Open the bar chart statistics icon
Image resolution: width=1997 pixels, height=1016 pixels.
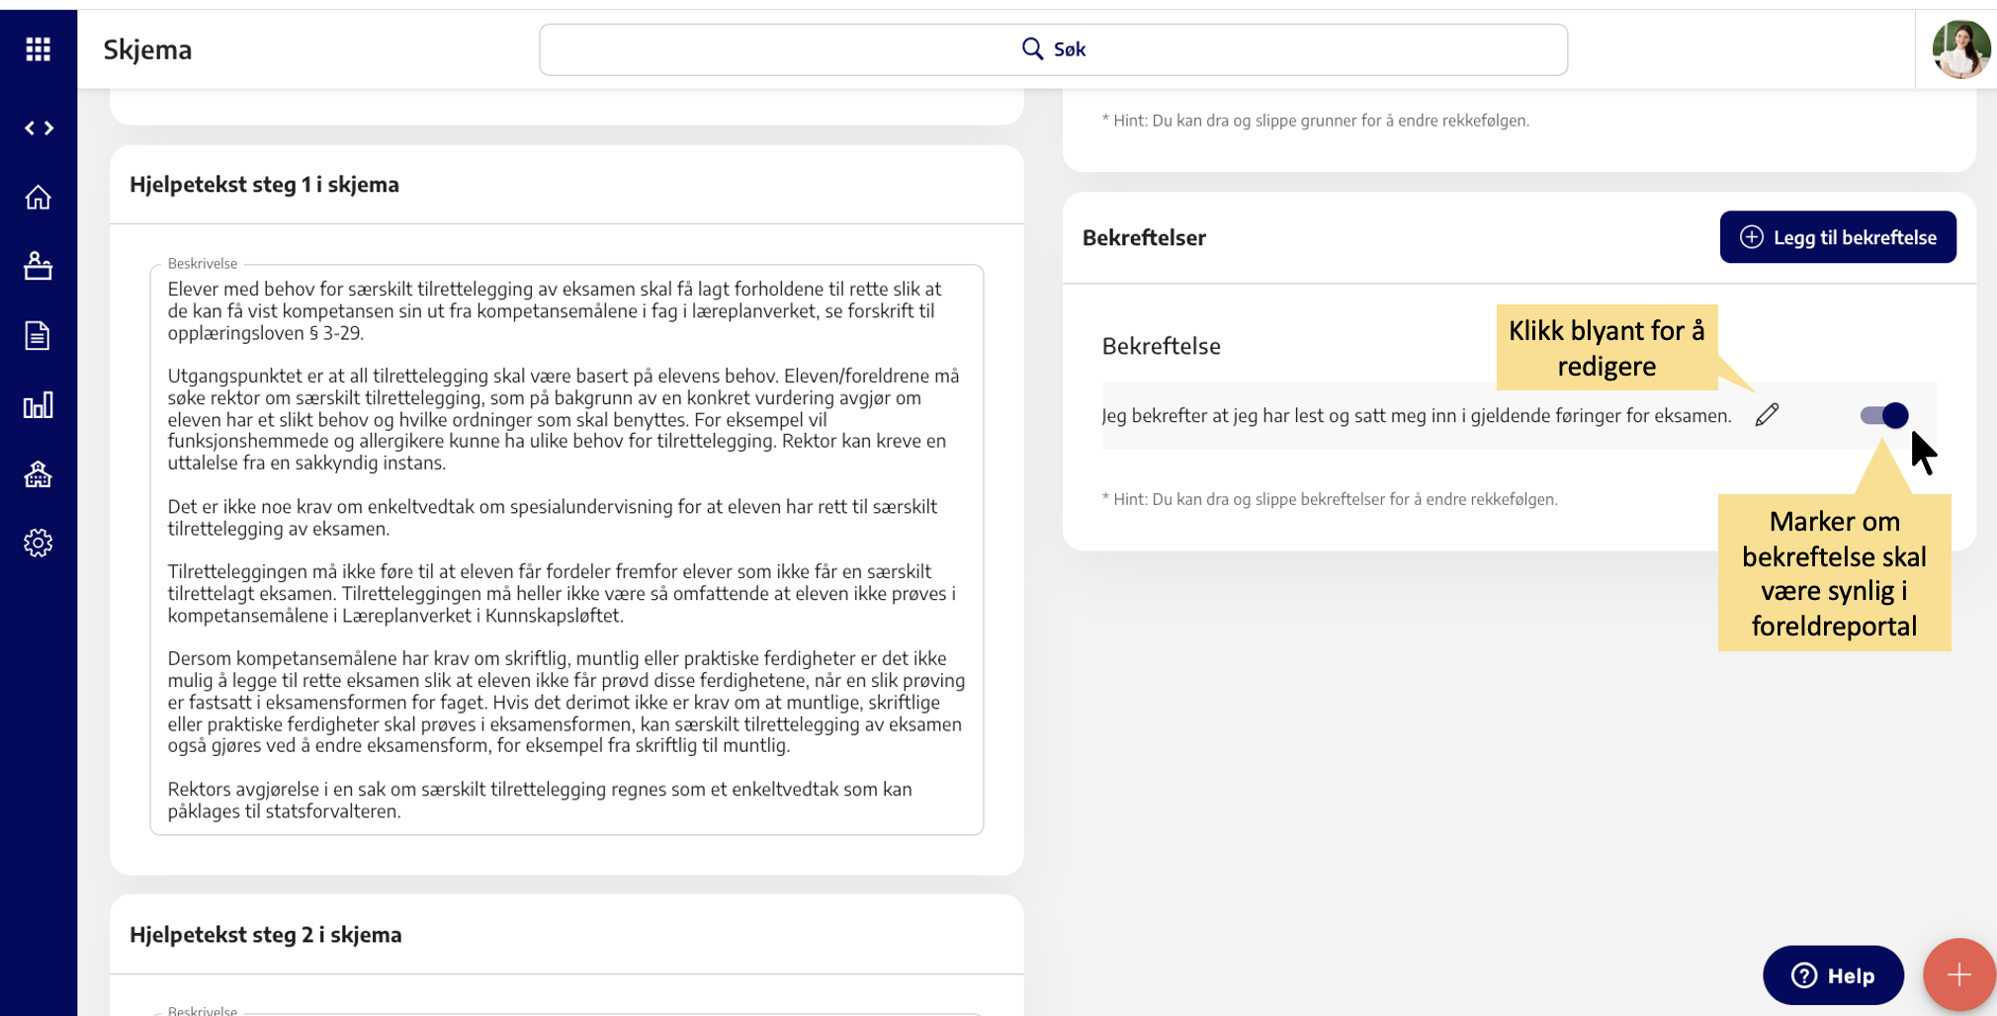38,405
